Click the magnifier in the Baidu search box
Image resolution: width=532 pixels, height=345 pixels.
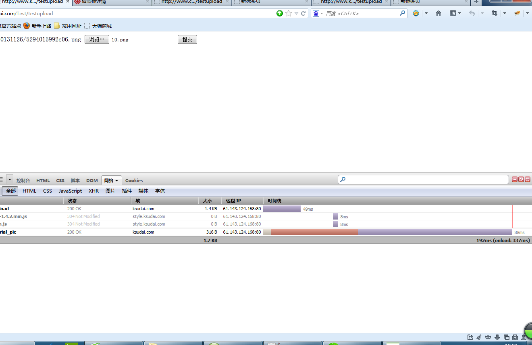point(402,13)
